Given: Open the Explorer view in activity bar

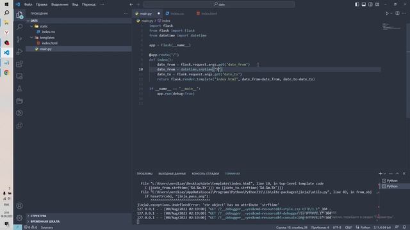Looking at the screenshot, I should tap(19, 15).
